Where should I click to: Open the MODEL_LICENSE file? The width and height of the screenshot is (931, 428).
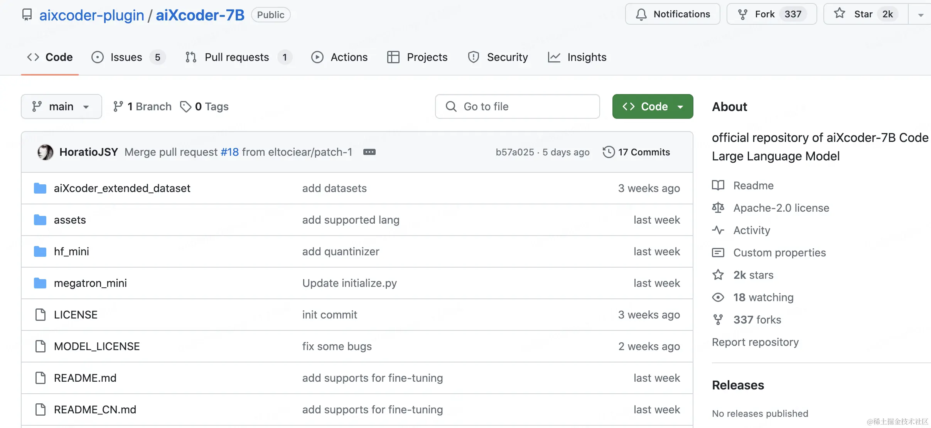[97, 346]
